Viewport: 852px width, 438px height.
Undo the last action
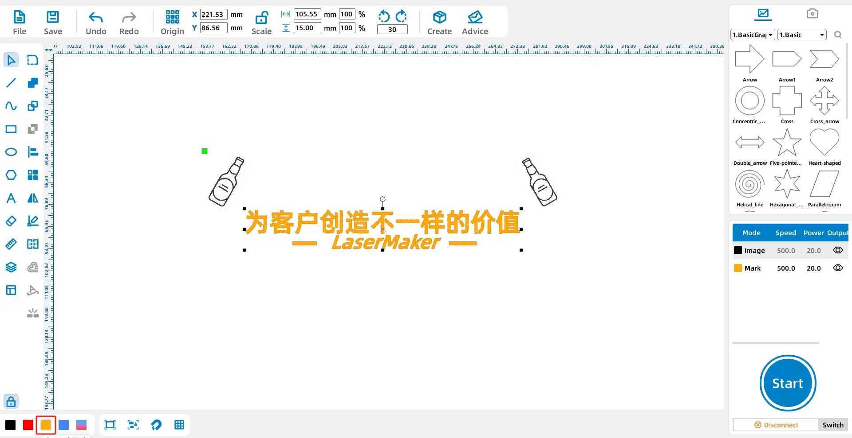96,23
